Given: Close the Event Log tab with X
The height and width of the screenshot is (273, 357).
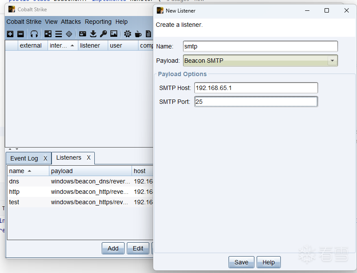Looking at the screenshot, I should (x=45, y=158).
